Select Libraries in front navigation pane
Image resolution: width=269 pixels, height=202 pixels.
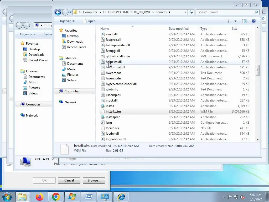[x=70, y=58]
